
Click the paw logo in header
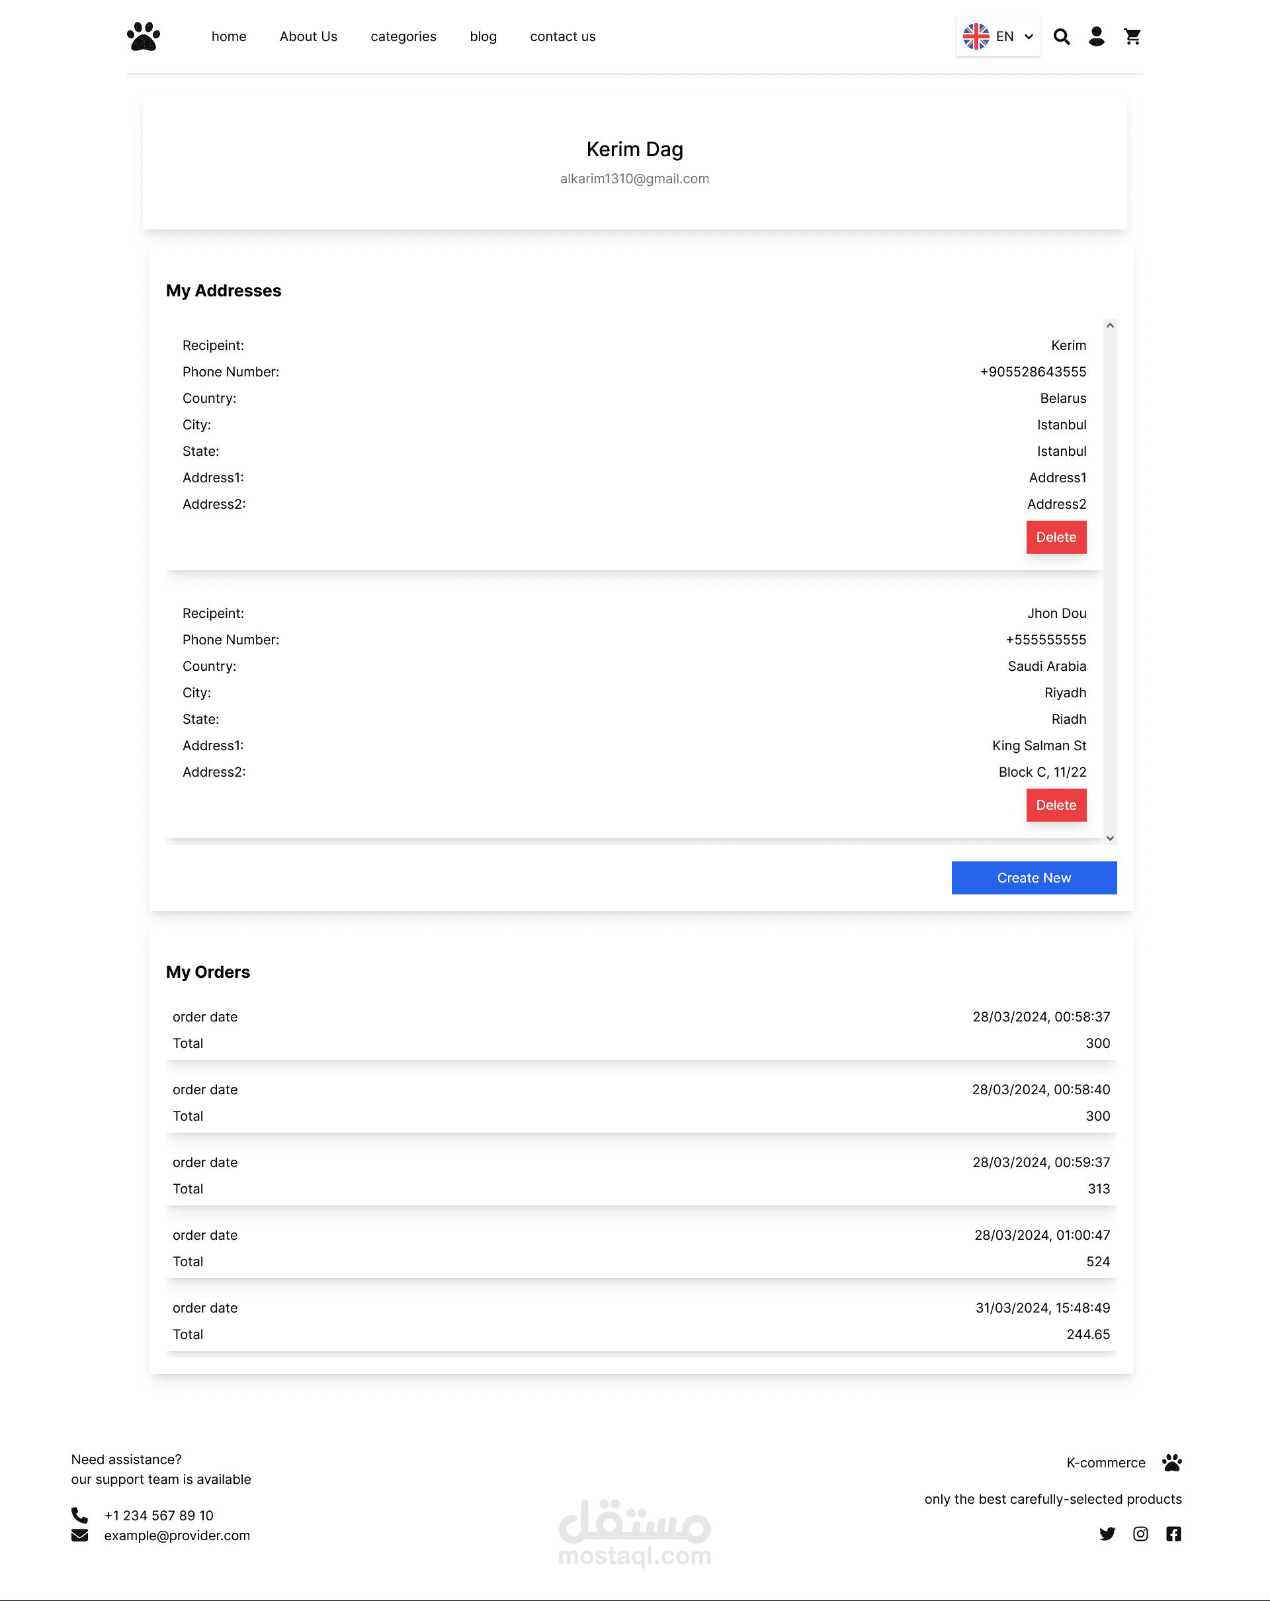(x=144, y=36)
